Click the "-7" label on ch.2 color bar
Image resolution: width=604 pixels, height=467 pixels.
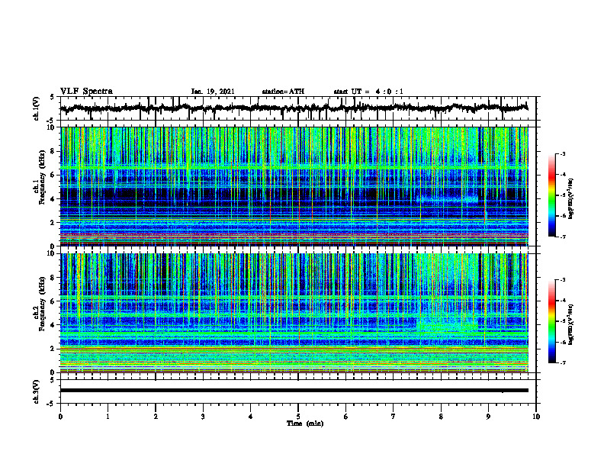point(562,362)
